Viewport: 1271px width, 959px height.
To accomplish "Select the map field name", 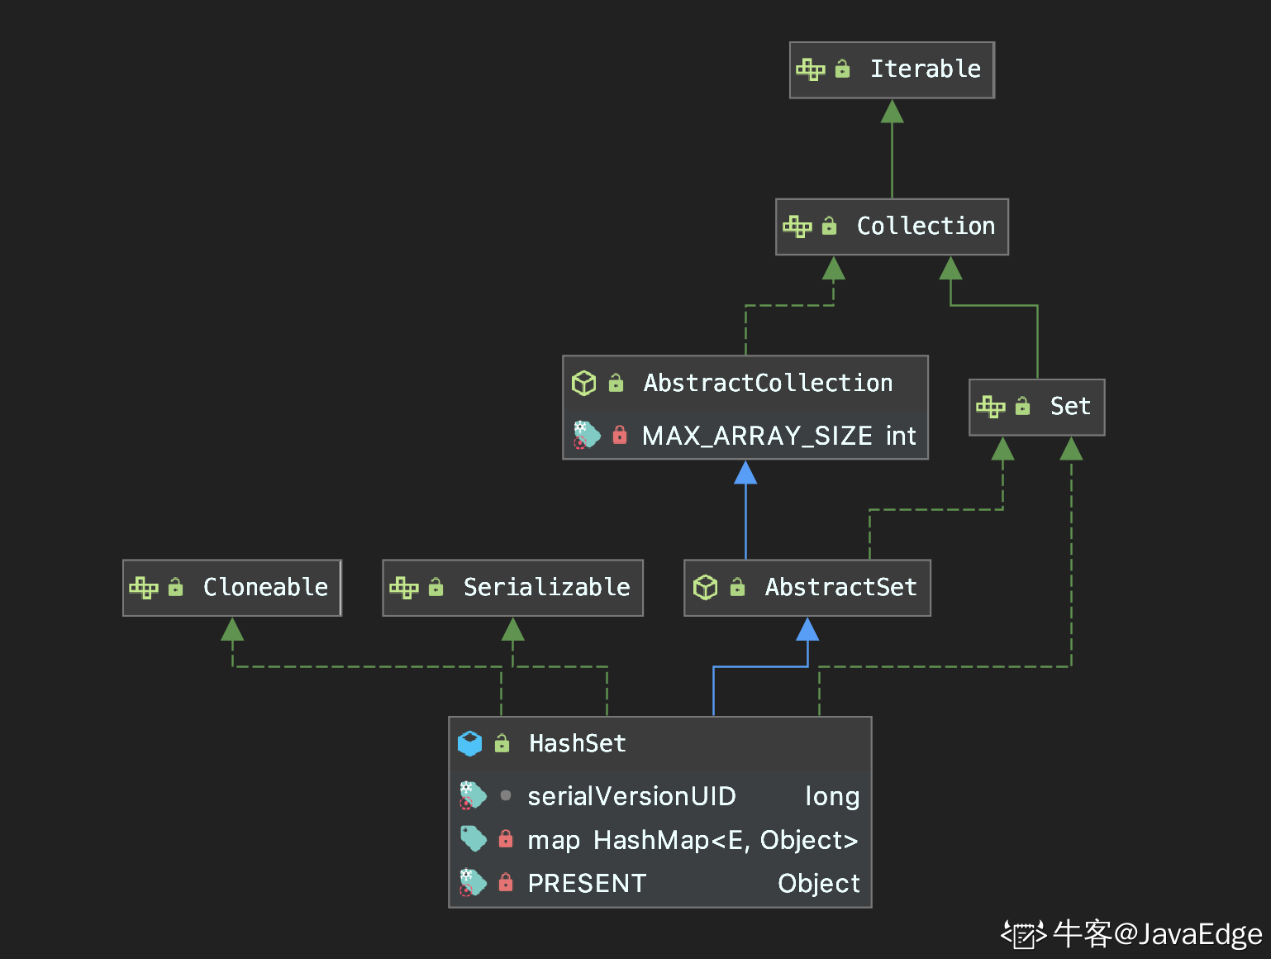I will click(554, 841).
